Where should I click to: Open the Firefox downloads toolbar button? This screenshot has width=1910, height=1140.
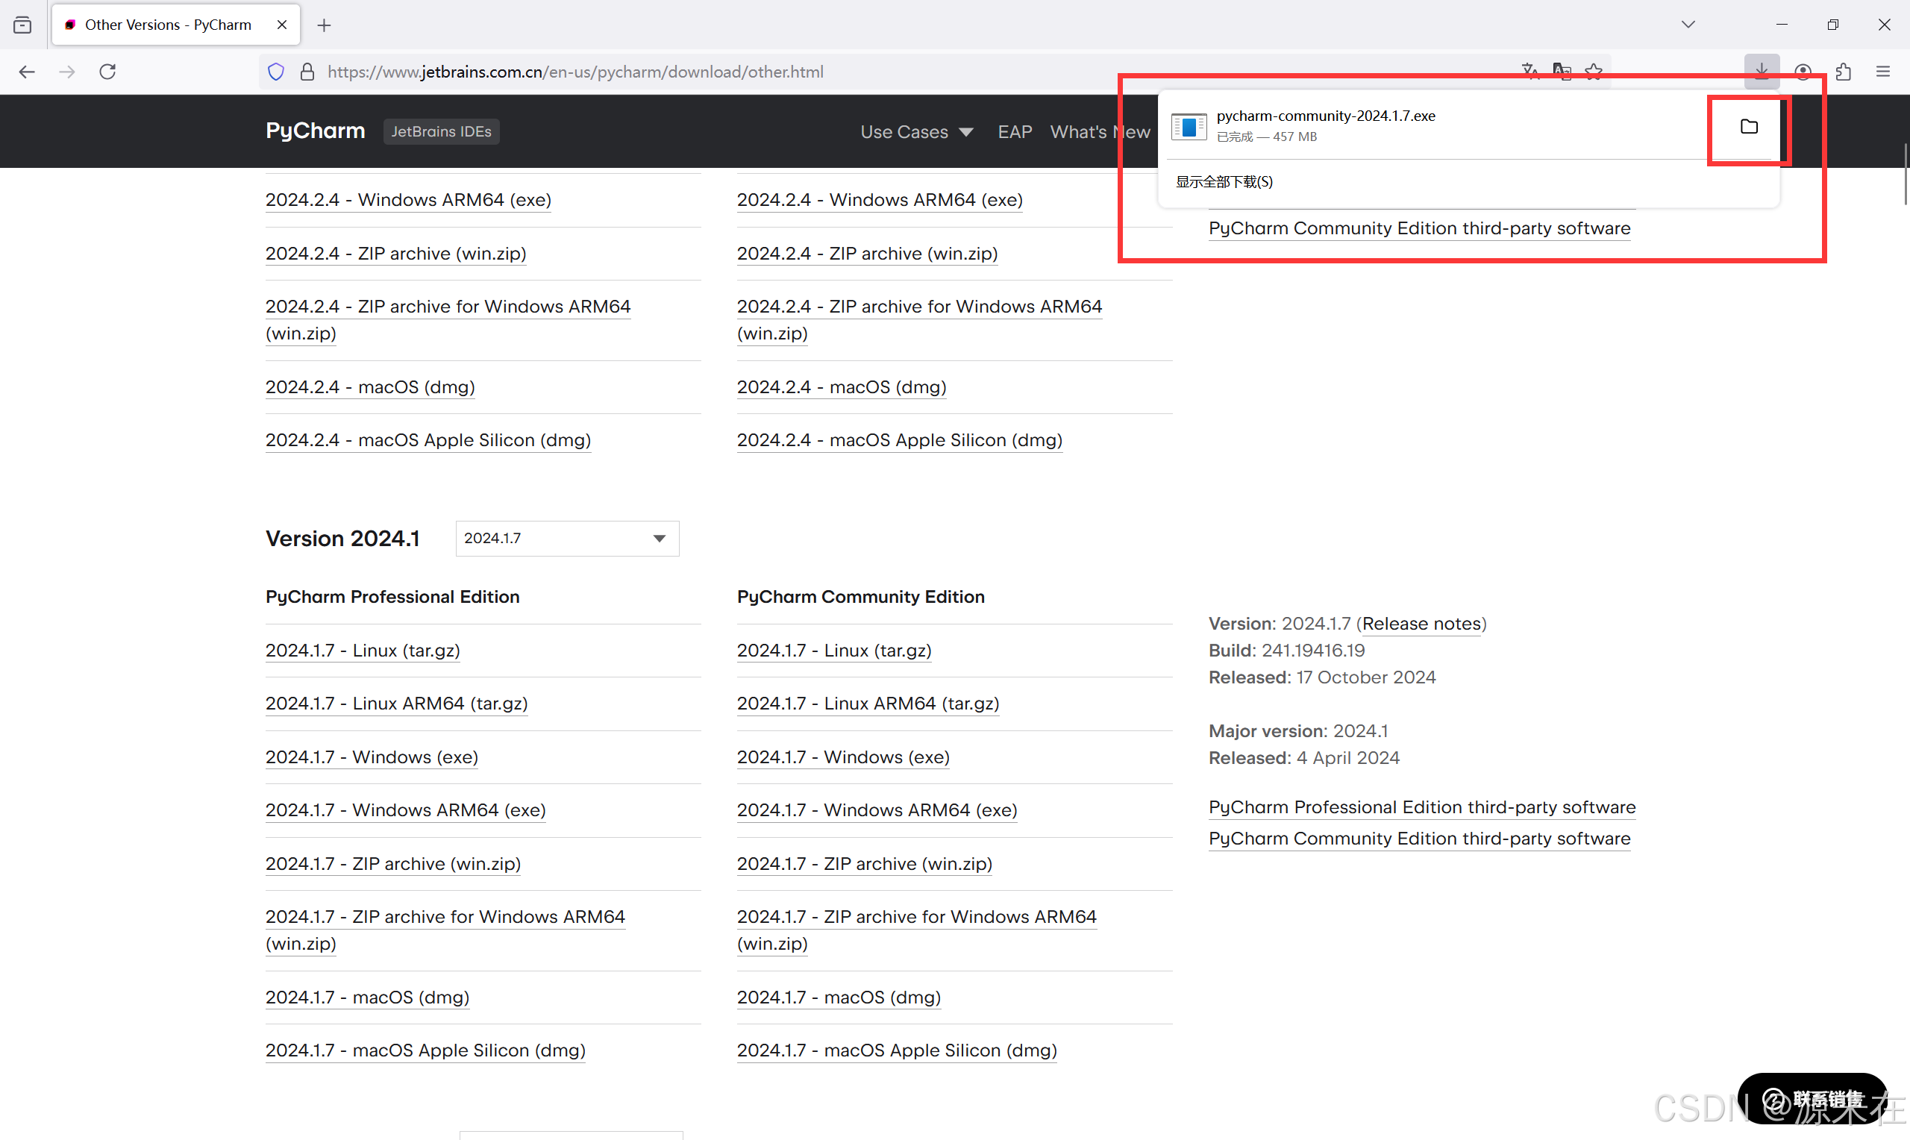tap(1762, 72)
